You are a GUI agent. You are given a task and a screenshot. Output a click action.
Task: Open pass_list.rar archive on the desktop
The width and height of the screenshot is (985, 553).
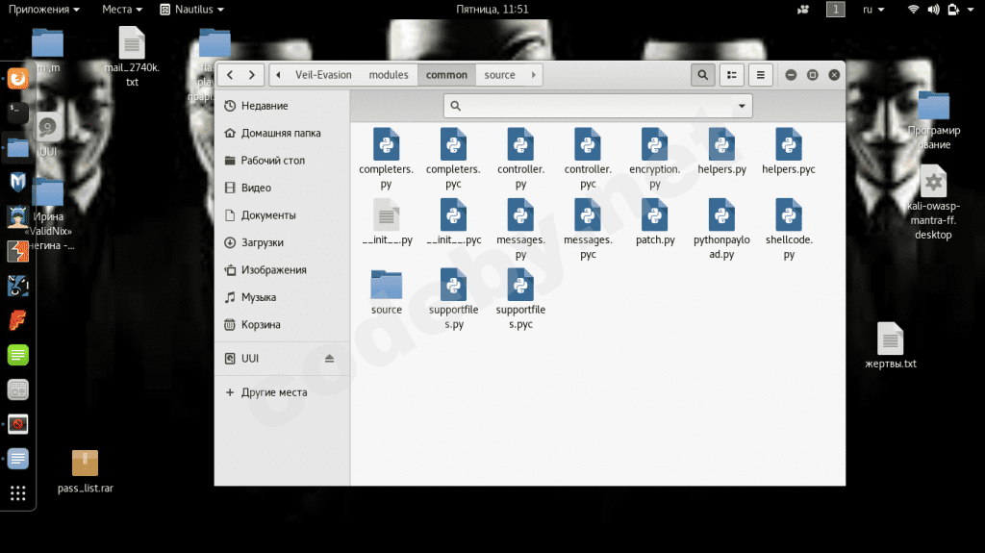coord(85,465)
